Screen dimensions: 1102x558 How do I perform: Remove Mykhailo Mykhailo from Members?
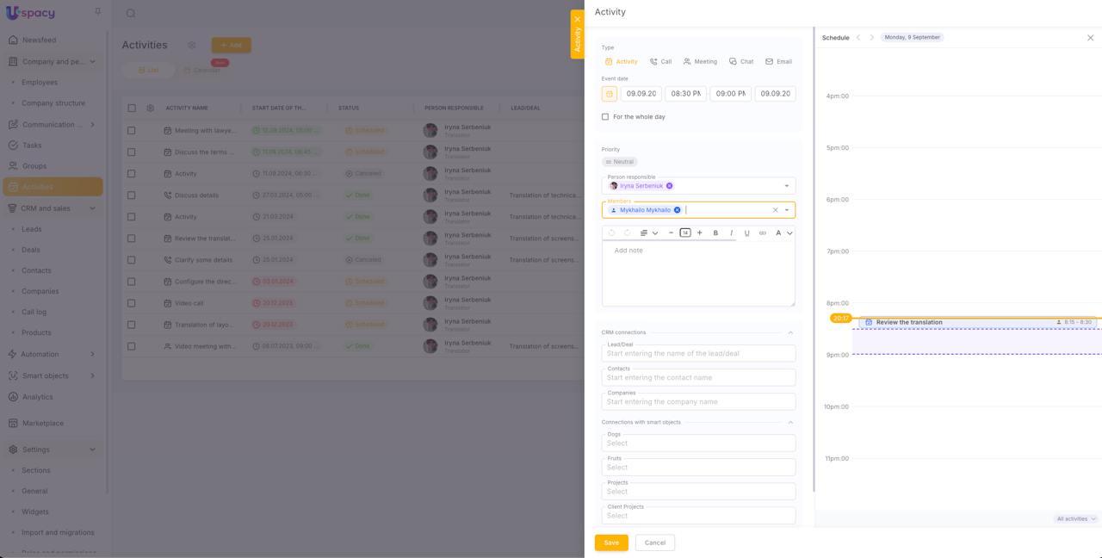click(677, 210)
